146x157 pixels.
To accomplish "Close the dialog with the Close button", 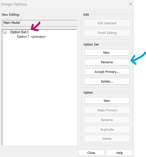I will coord(91,153).
